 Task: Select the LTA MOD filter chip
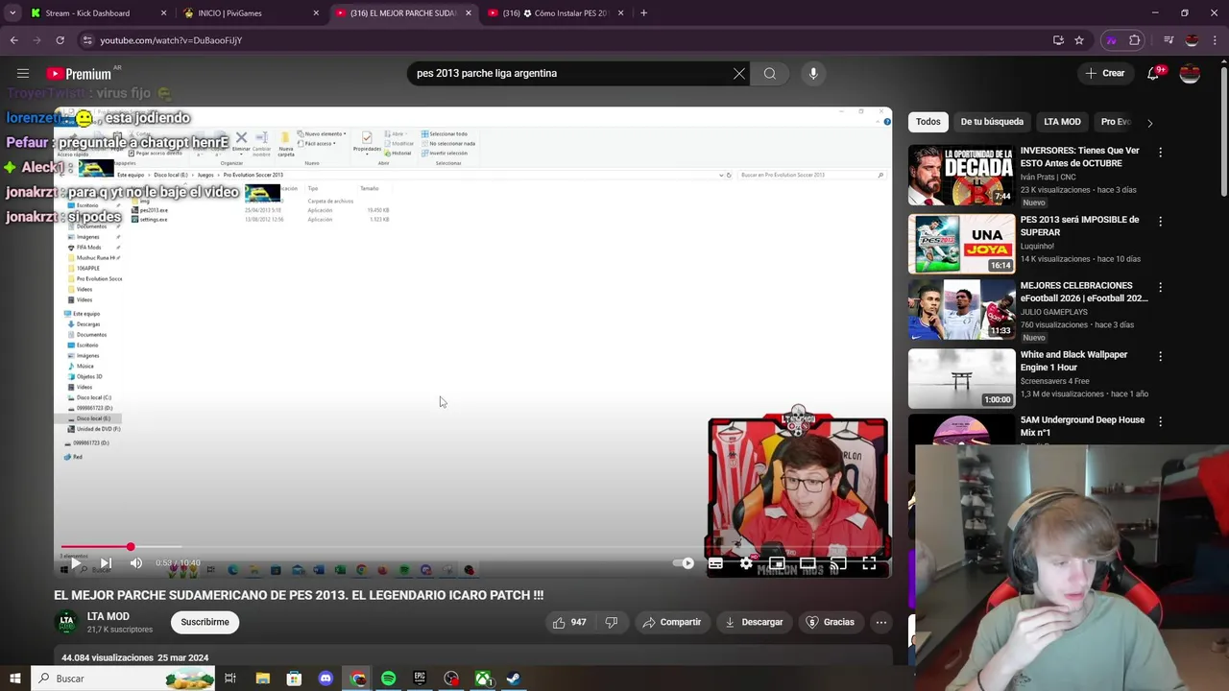(x=1062, y=122)
